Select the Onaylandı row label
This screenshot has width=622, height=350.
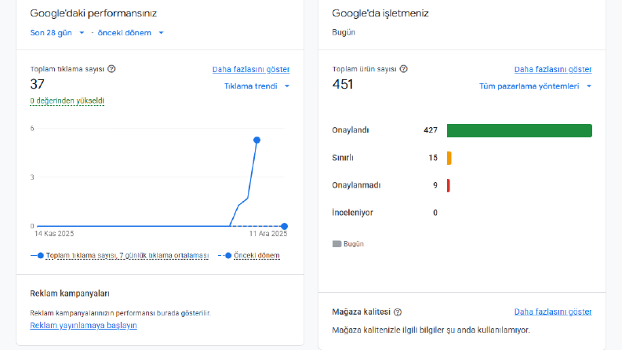(351, 130)
